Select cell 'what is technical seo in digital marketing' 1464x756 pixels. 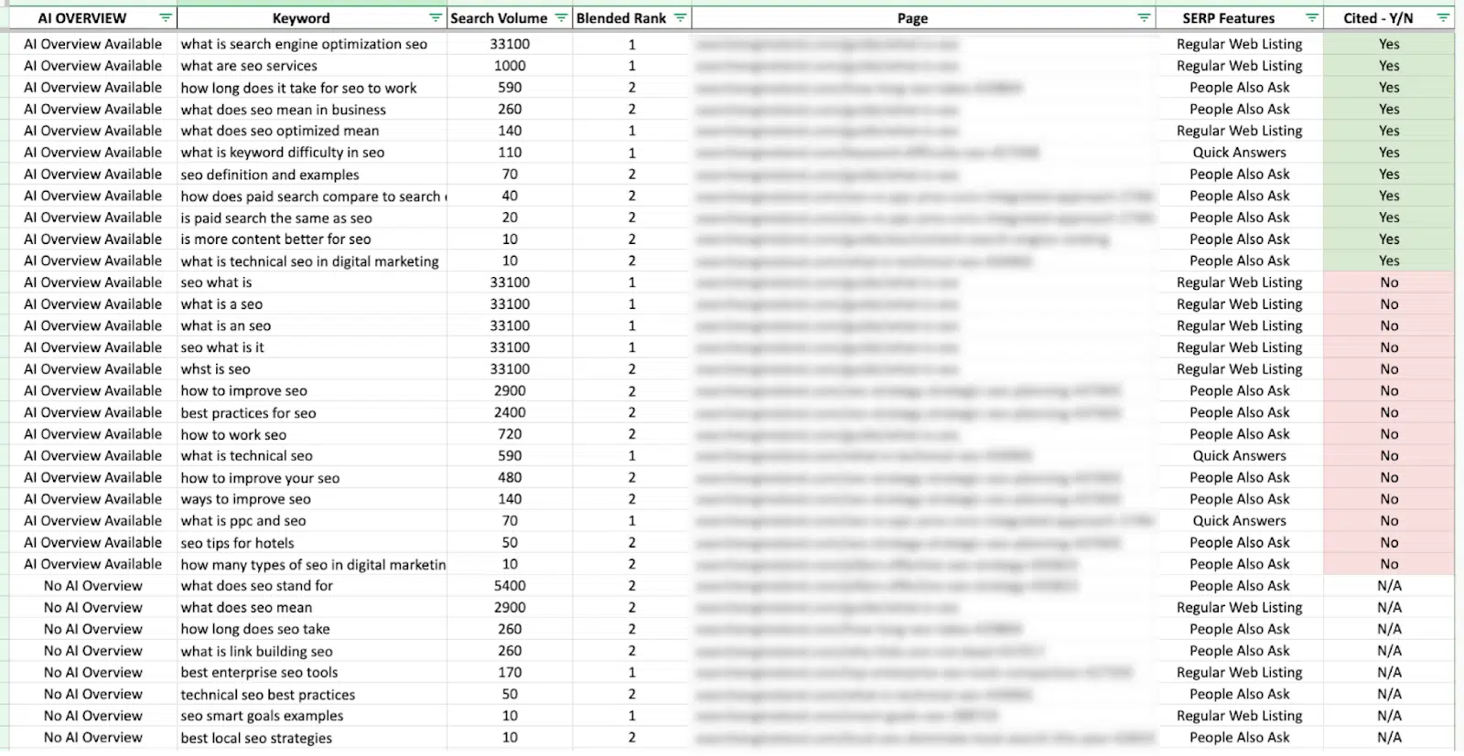(x=312, y=261)
